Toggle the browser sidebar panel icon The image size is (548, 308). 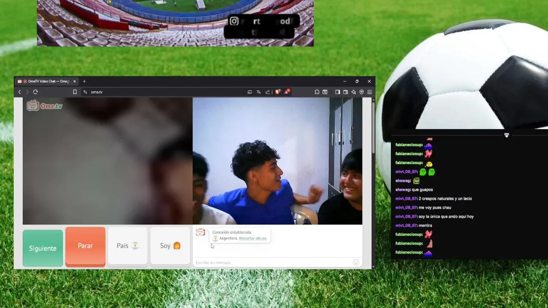point(337,92)
